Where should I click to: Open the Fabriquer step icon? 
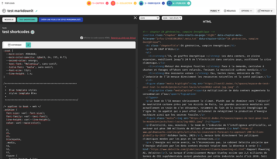click(x=141, y=3)
